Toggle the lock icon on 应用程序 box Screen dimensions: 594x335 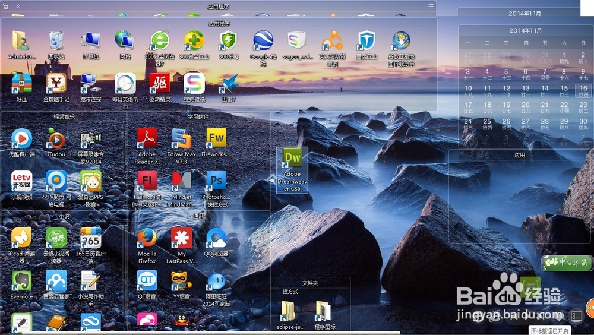6,6
